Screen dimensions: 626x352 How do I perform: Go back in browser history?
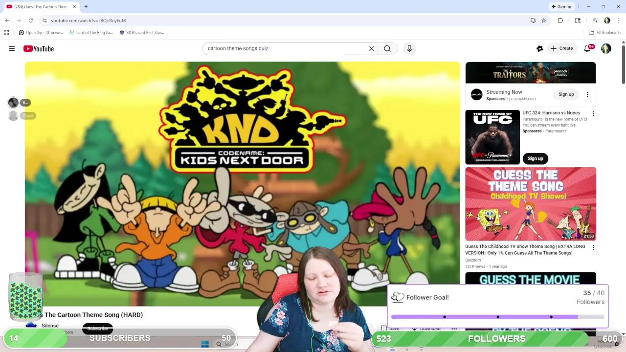[x=7, y=21]
